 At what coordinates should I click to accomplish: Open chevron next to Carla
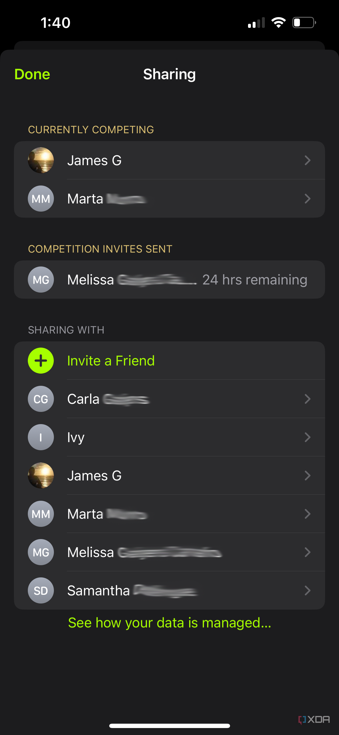coord(307,399)
